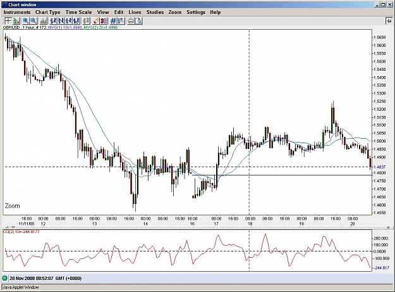
Task: Click the 200.000 CCI axis label
Action: [381, 238]
